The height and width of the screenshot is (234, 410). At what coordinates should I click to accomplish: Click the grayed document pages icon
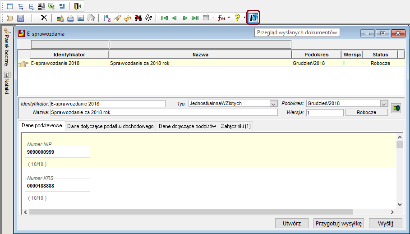(91, 18)
